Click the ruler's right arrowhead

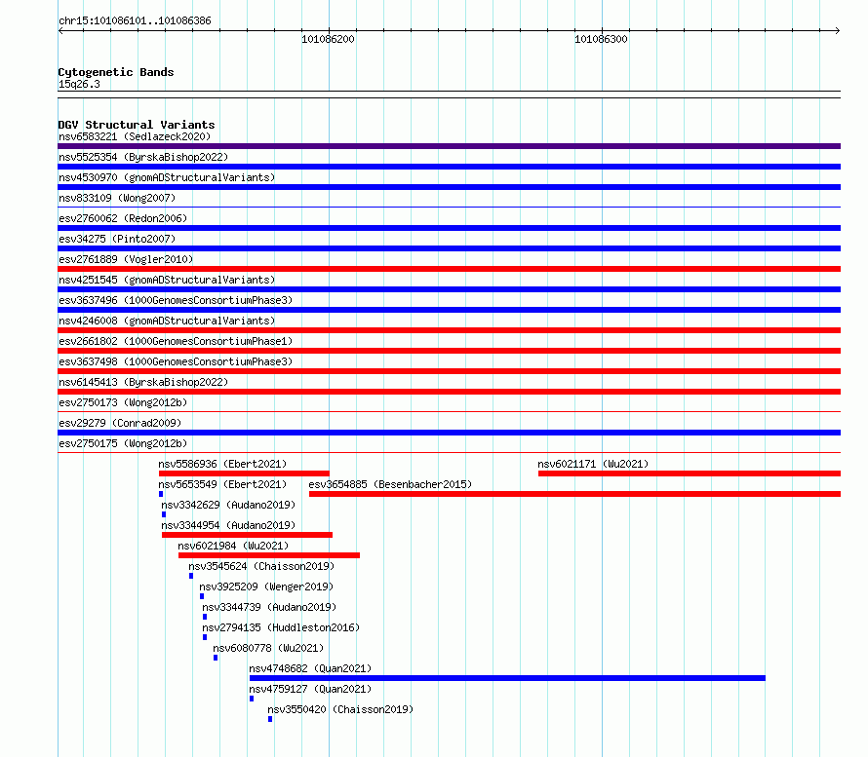pos(838,31)
